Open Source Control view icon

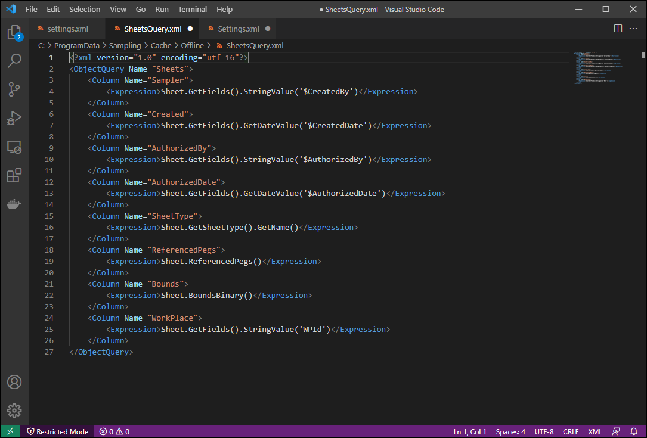coord(14,89)
